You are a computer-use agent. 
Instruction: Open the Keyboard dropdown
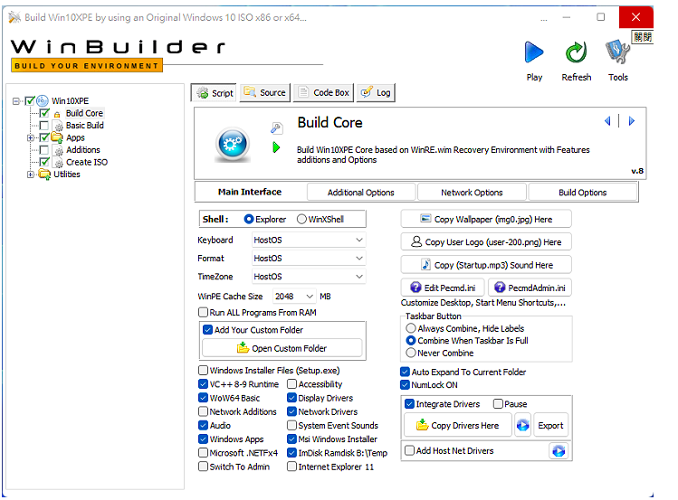309,241
